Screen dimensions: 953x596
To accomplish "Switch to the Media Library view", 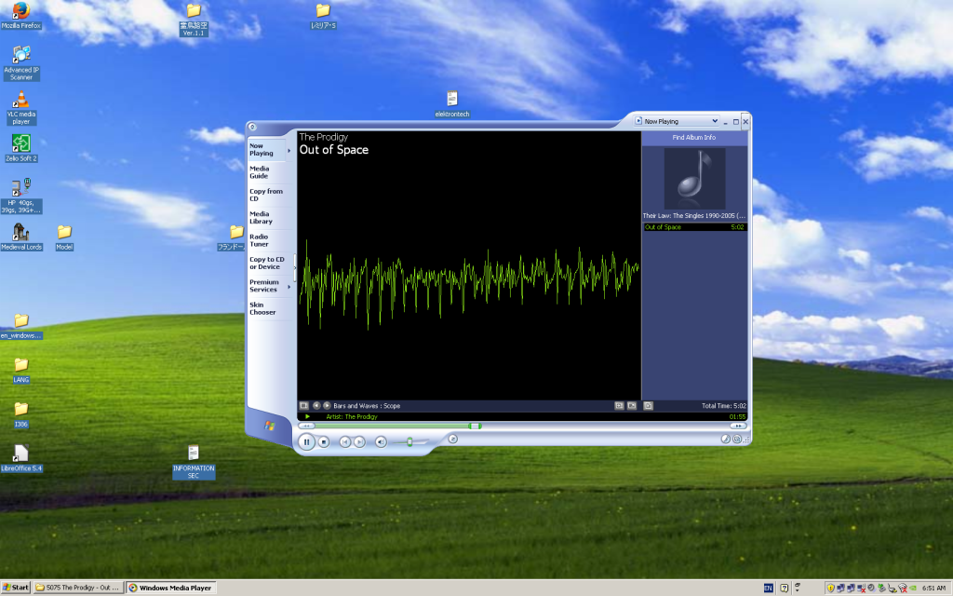I will pos(262,217).
